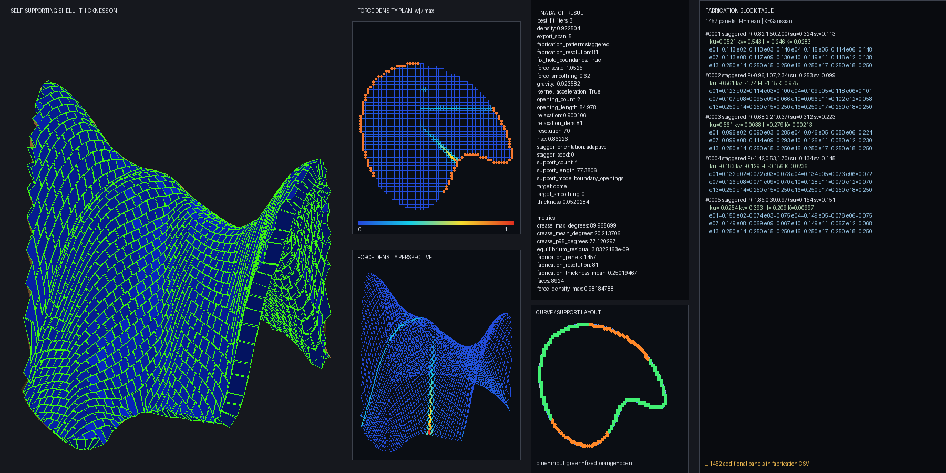
Task: Select the force density plan grid plot
Action: (436, 138)
